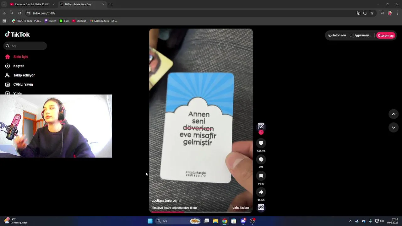The width and height of the screenshot is (402, 226).
Task: Open comments via the speech bubble icon
Action: [x=261, y=159]
